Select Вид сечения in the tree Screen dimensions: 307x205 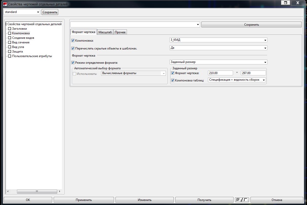(x=21, y=42)
